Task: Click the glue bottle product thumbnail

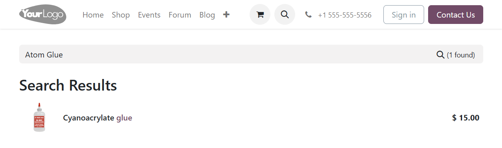Action: pos(39,118)
